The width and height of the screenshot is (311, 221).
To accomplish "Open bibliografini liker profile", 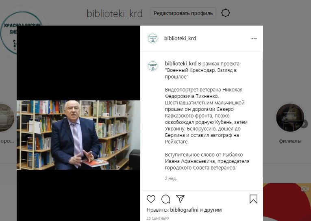I will (x=184, y=210).
